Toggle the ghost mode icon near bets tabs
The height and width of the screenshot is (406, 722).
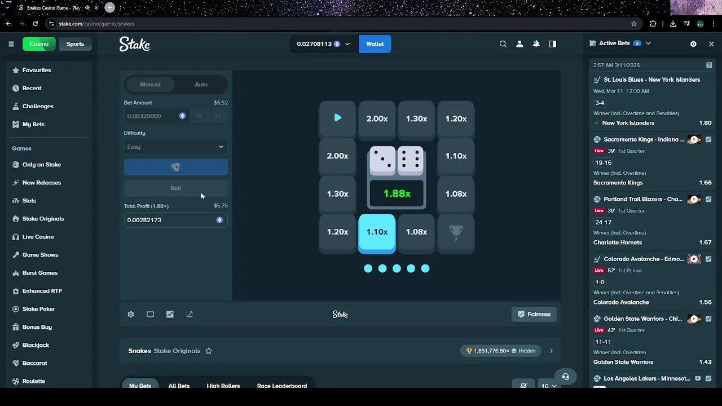click(x=523, y=386)
